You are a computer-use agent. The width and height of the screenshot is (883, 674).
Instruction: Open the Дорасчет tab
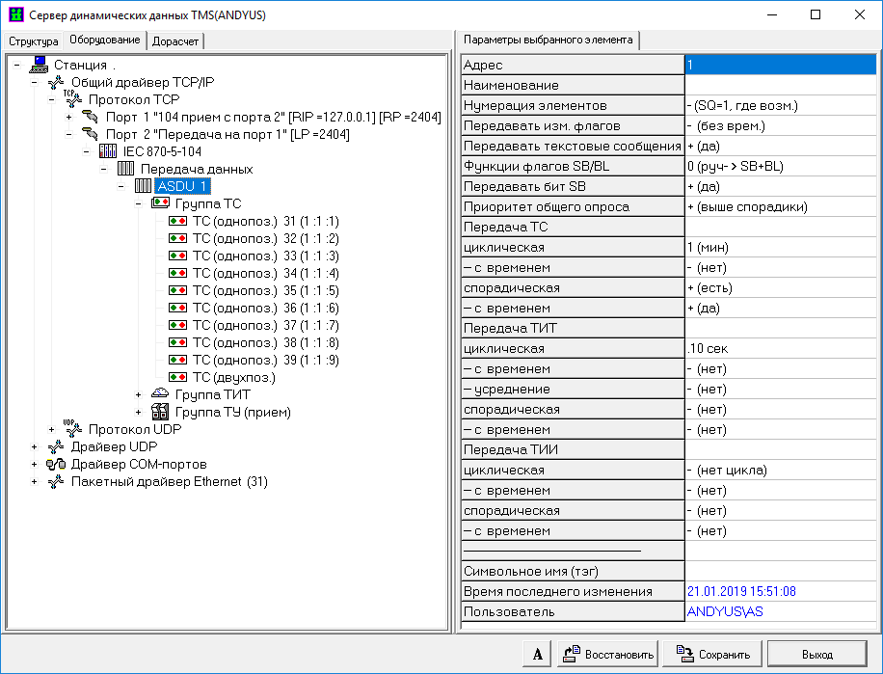coord(174,41)
